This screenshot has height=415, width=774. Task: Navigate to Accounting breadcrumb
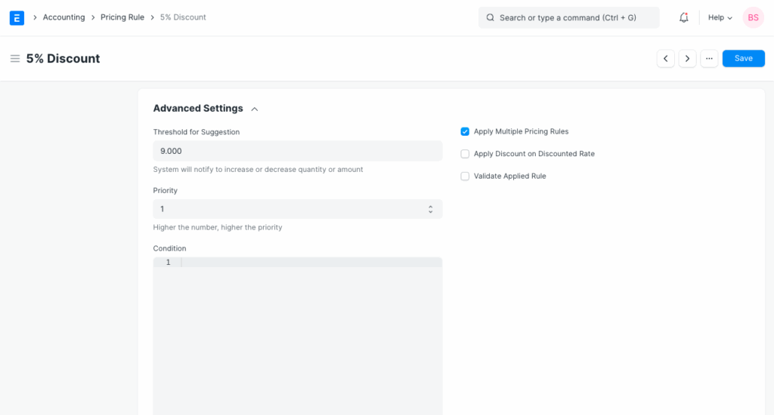coord(63,17)
